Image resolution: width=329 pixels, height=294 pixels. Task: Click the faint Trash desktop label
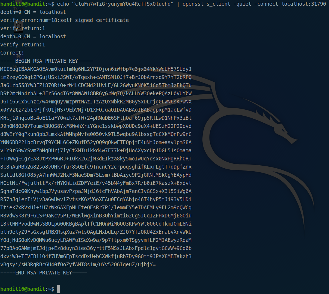pyautogui.click(x=18, y=9)
